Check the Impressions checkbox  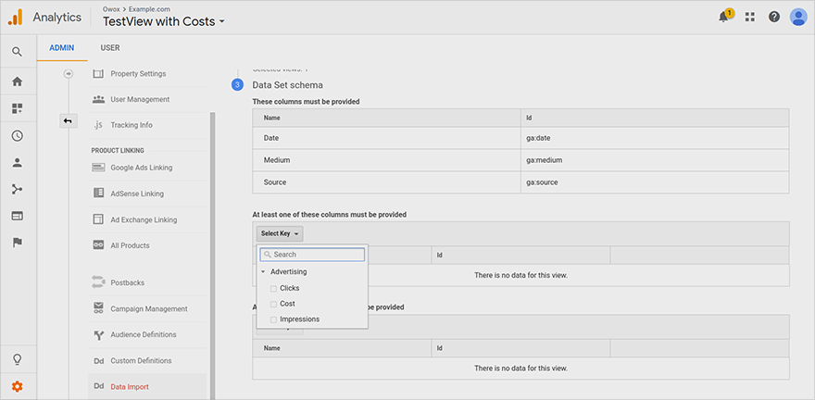[x=273, y=319]
